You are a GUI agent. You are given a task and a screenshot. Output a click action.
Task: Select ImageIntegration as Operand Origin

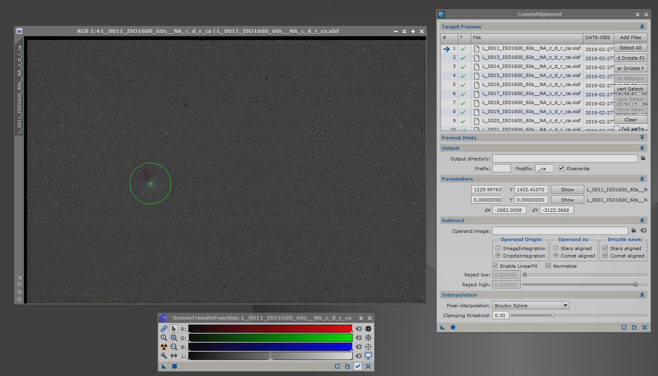[x=498, y=248]
